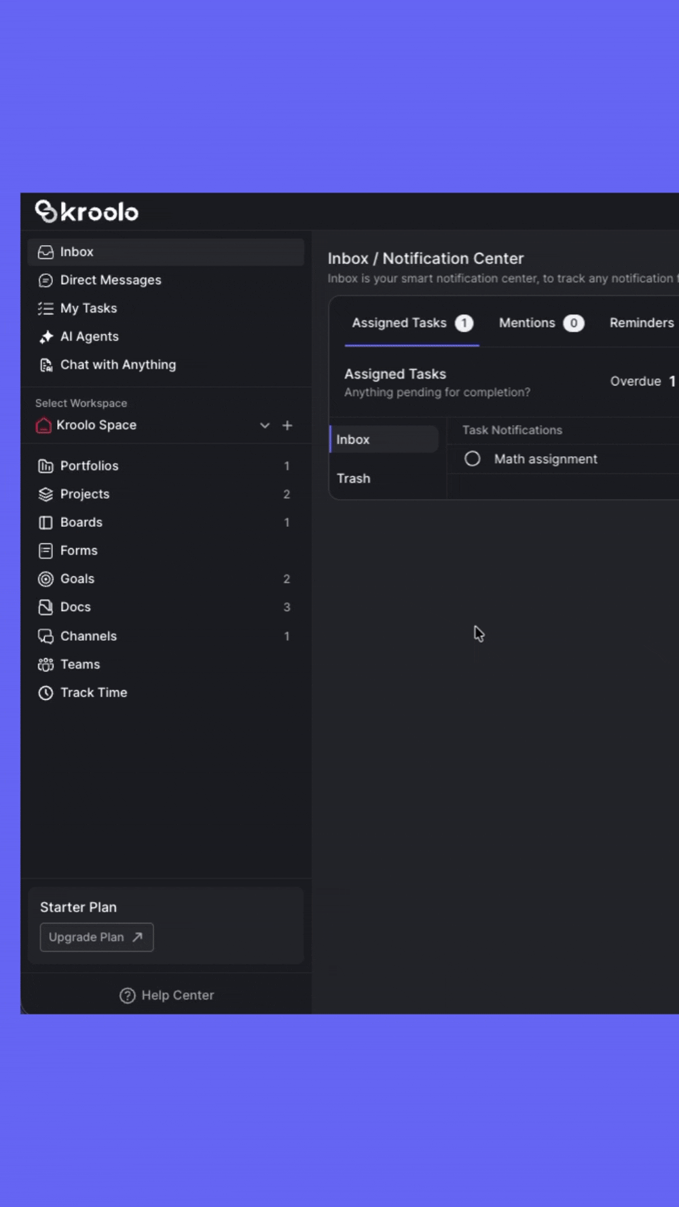Click the plus icon to add workspace

(x=287, y=426)
